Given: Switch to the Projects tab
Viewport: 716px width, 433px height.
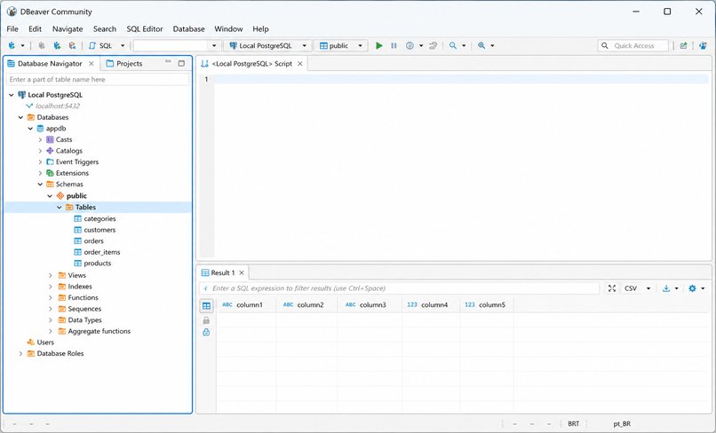Looking at the screenshot, I should pyautogui.click(x=124, y=63).
